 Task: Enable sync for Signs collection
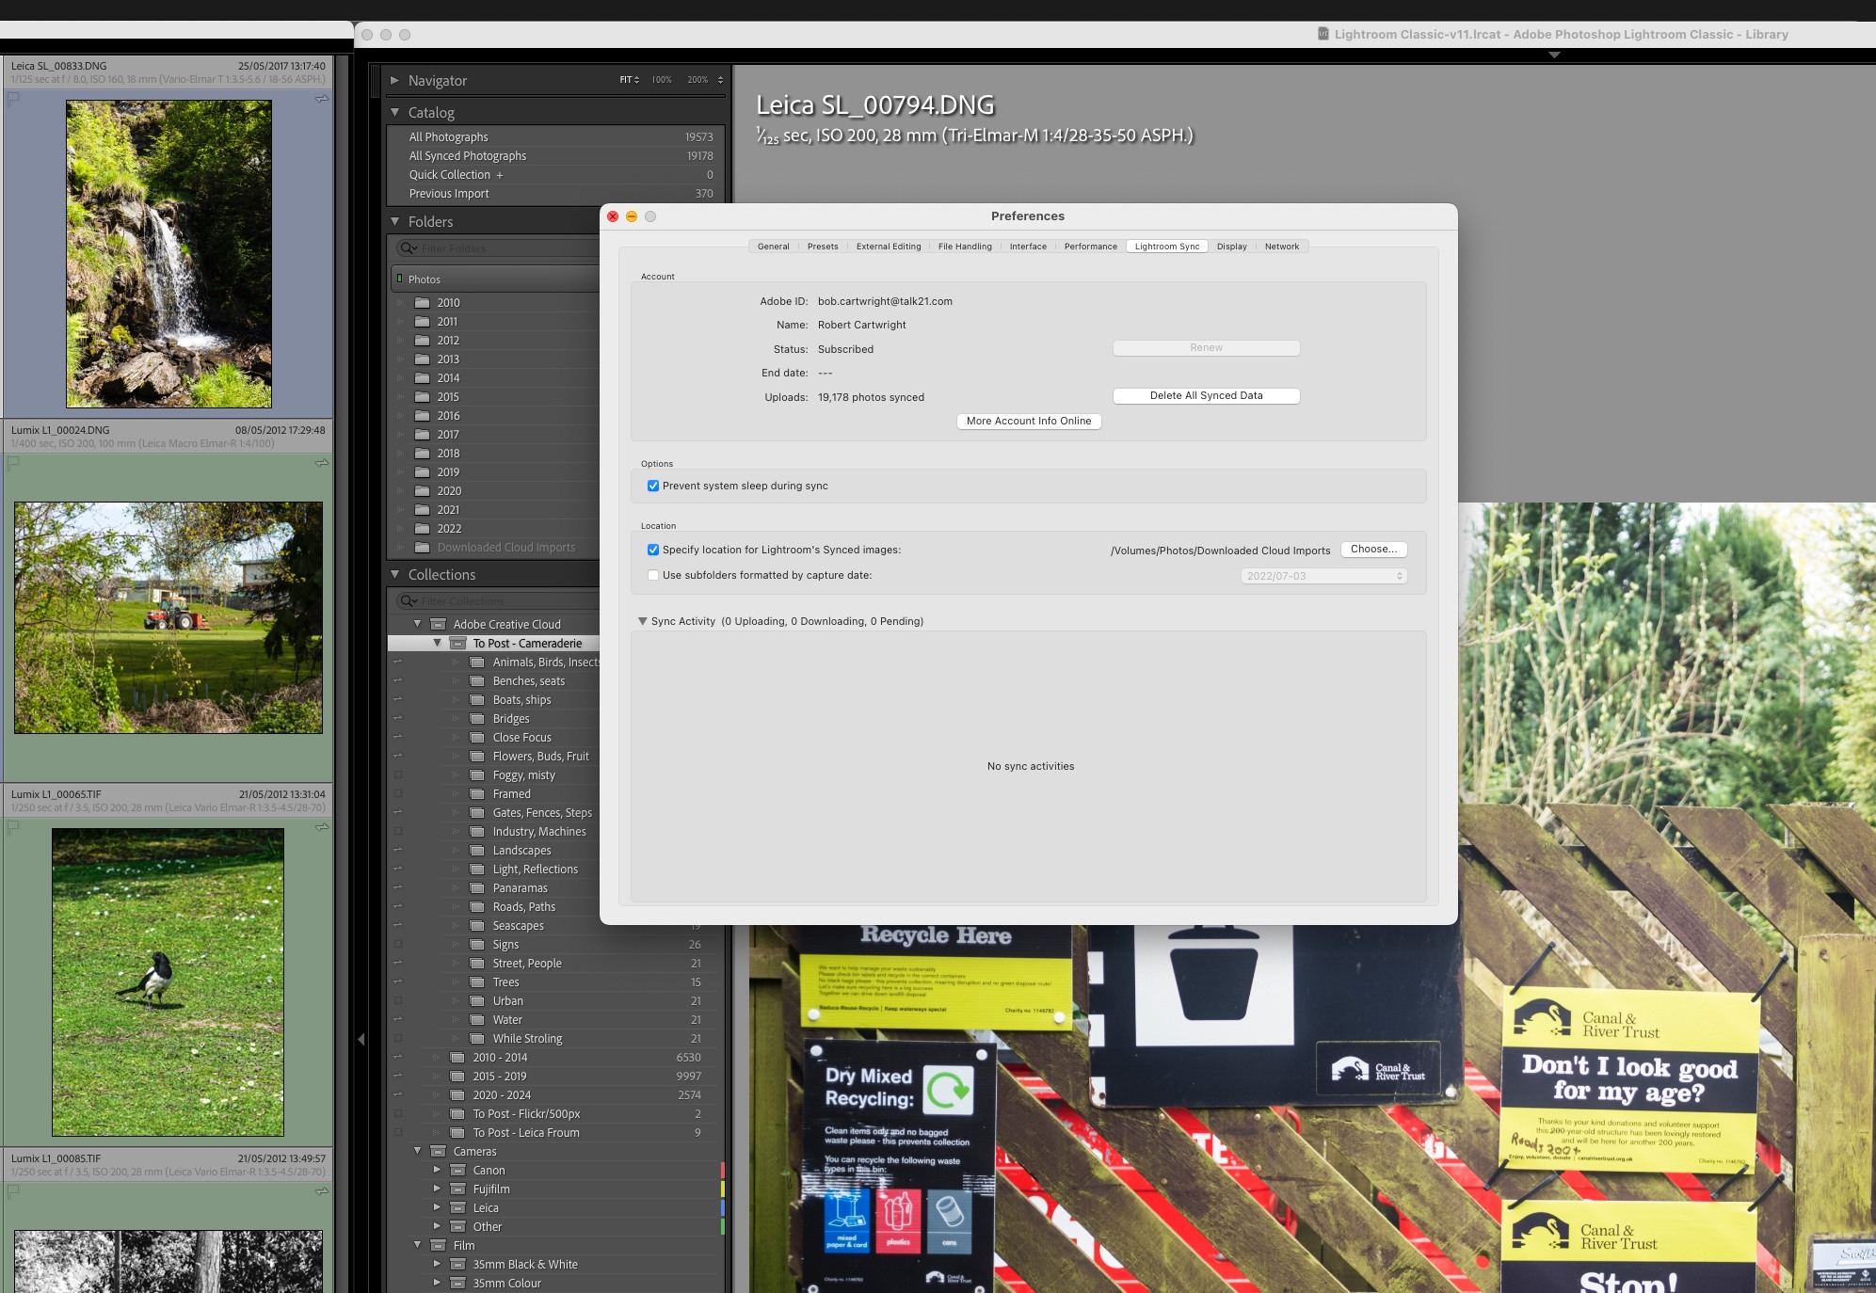click(x=397, y=944)
